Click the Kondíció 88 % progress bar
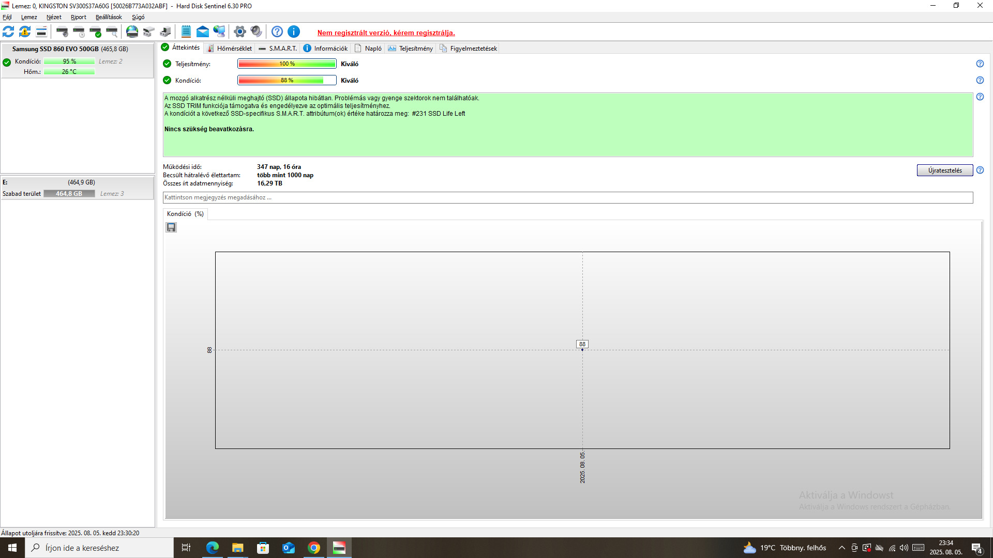The image size is (993, 558). pyautogui.click(x=287, y=80)
